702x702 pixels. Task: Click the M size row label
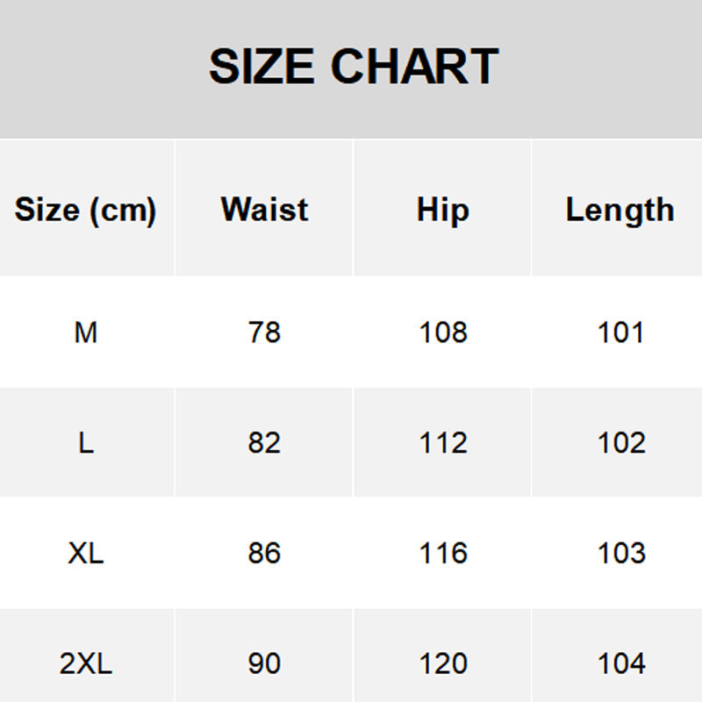point(86,333)
